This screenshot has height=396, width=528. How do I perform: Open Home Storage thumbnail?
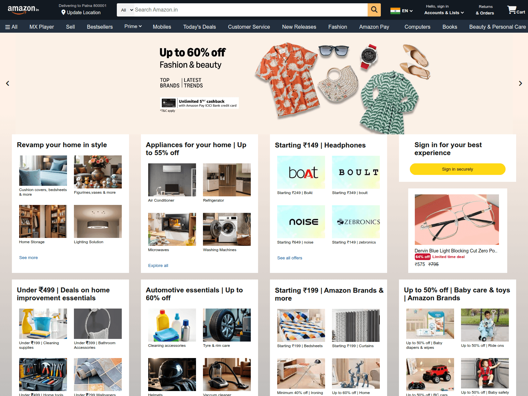[x=43, y=221]
